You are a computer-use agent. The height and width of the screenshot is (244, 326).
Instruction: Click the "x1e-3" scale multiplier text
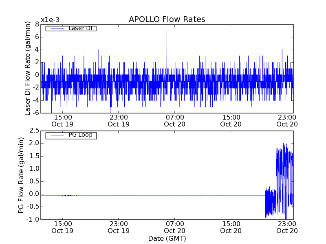(x=50, y=20)
